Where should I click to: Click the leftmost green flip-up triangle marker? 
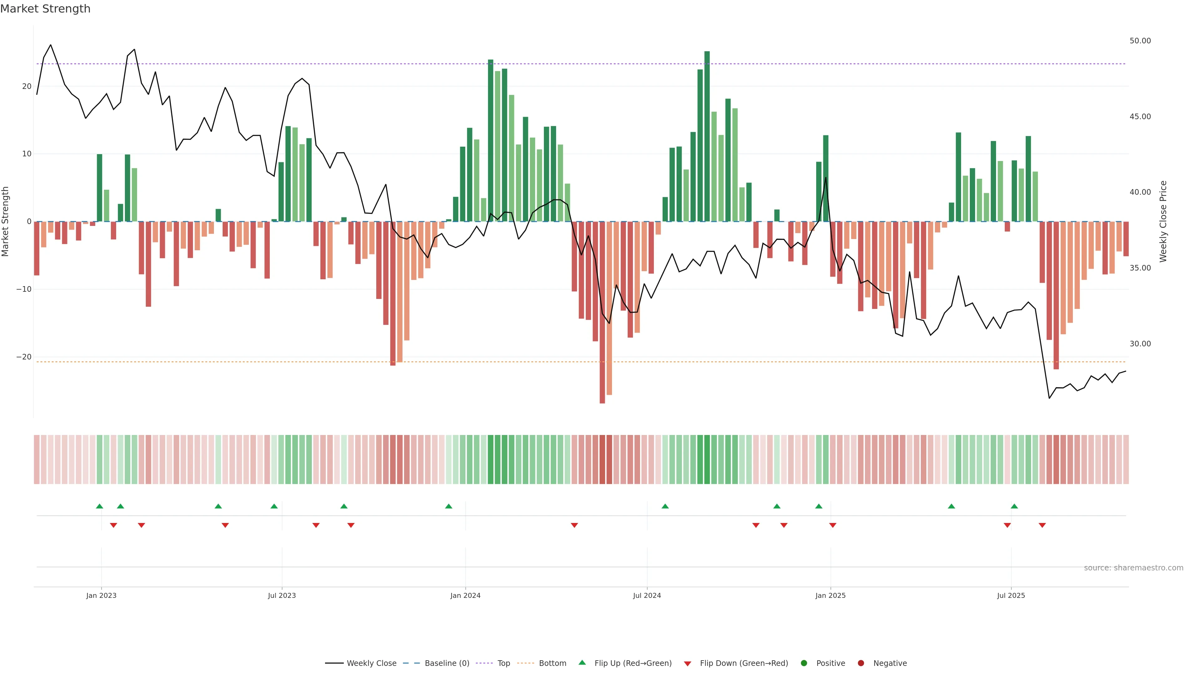coord(99,506)
